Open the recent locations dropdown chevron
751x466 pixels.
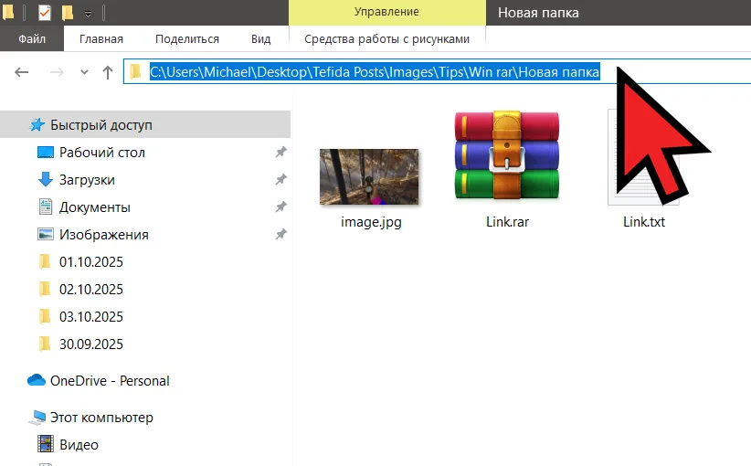tap(84, 72)
